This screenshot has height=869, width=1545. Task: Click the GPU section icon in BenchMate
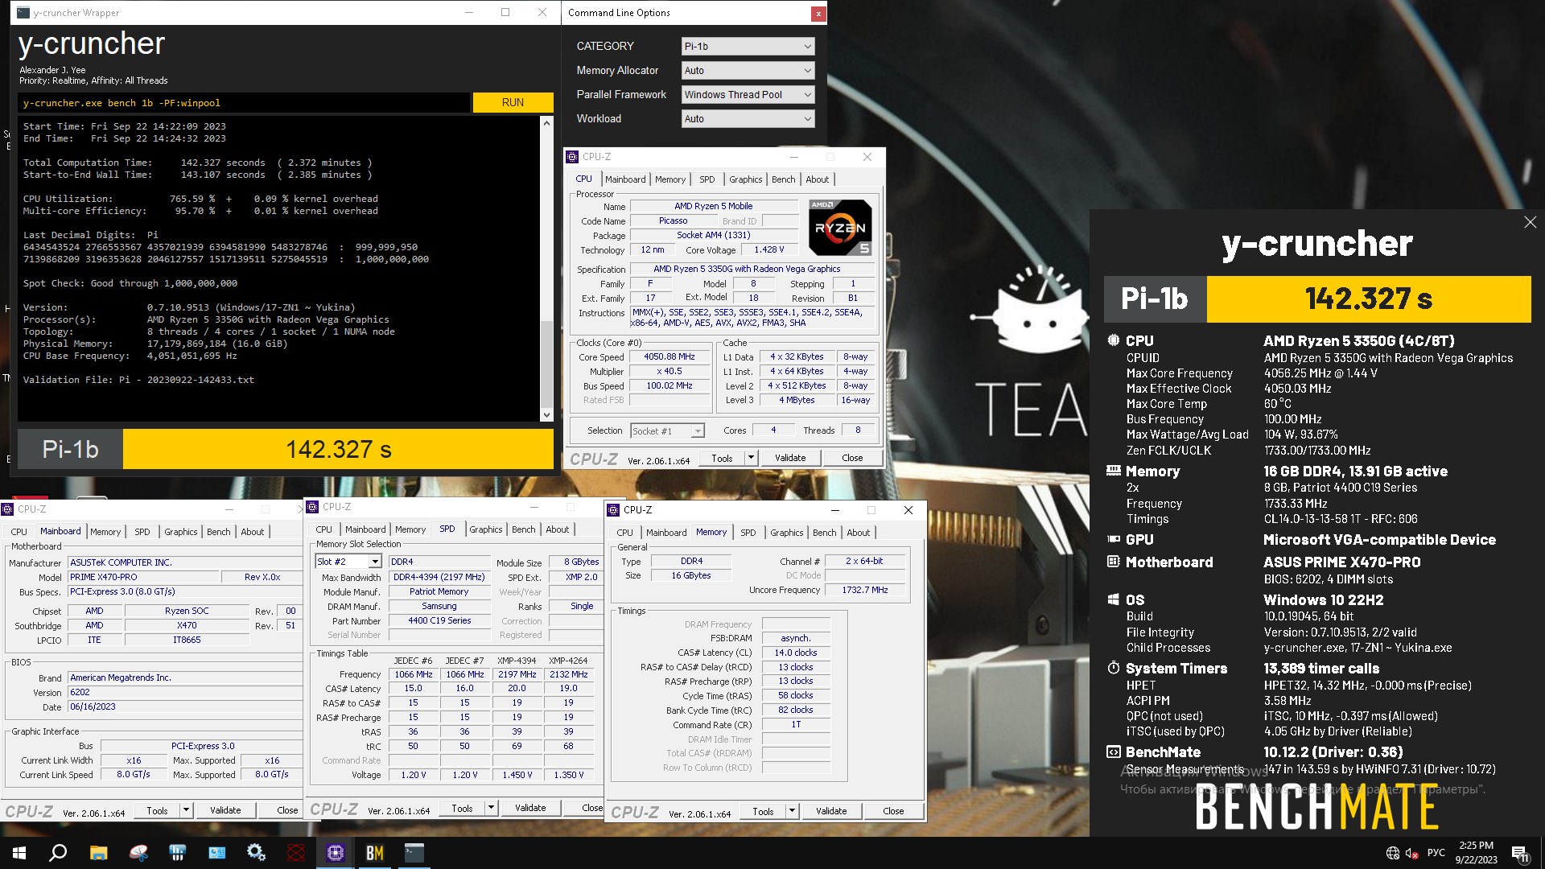click(1113, 539)
